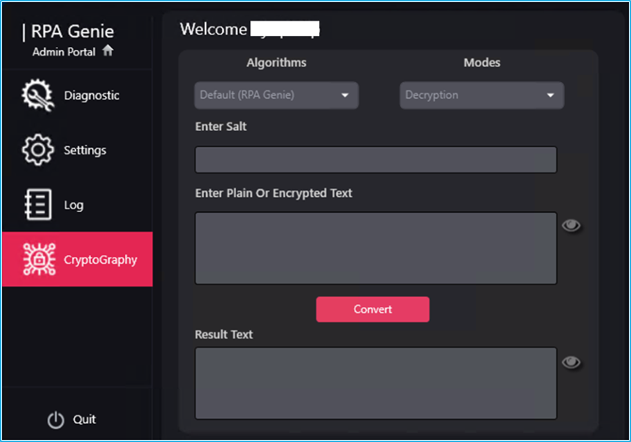Click the CryptoGraphy lock-circuit icon
Viewport: 631px width, 442px height.
tap(37, 260)
